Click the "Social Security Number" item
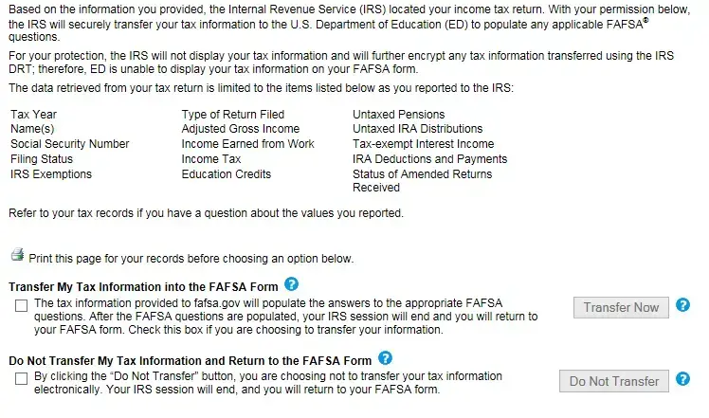Image resolution: width=709 pixels, height=418 pixels. click(69, 144)
